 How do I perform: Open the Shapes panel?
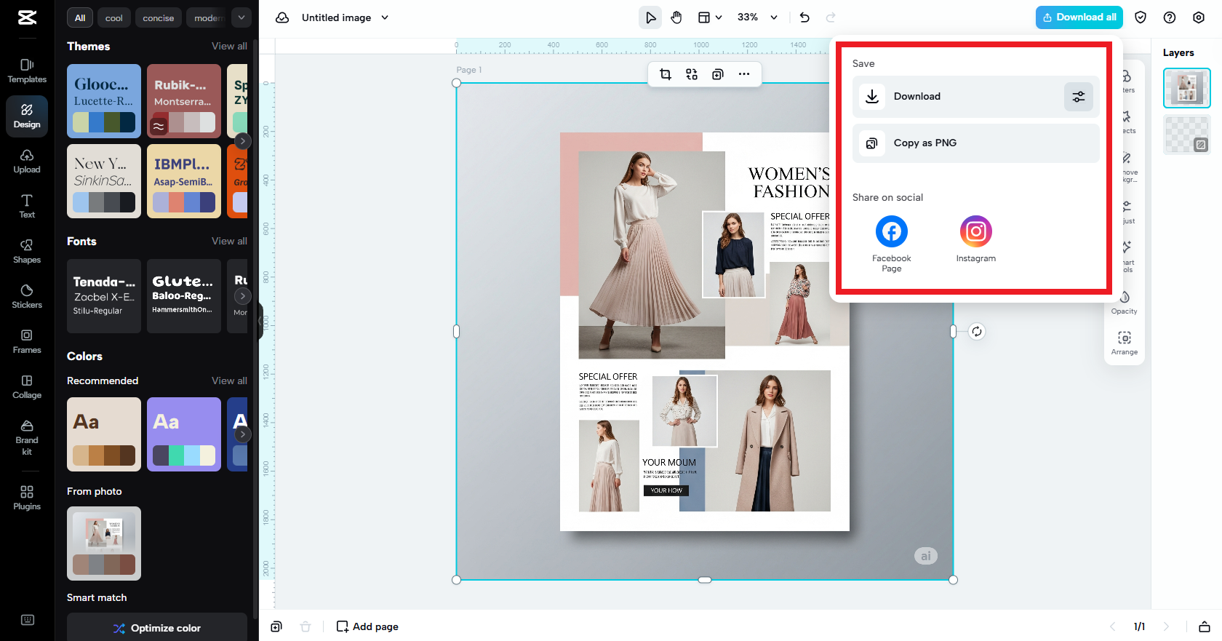click(27, 251)
